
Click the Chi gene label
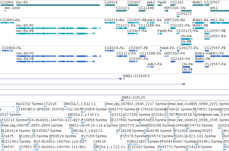[x=183, y=8]
